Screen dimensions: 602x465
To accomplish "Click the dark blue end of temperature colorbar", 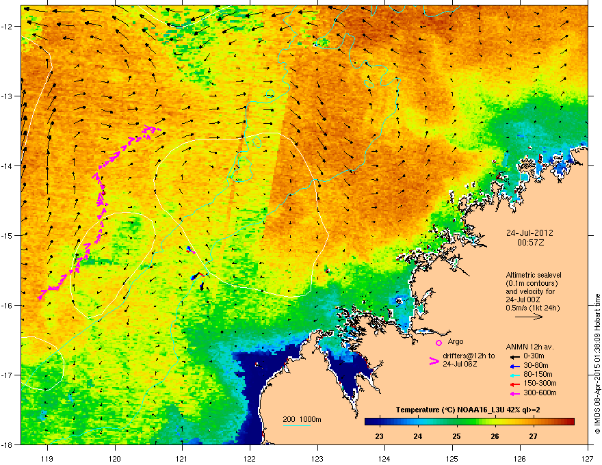I will pyautogui.click(x=369, y=422).
